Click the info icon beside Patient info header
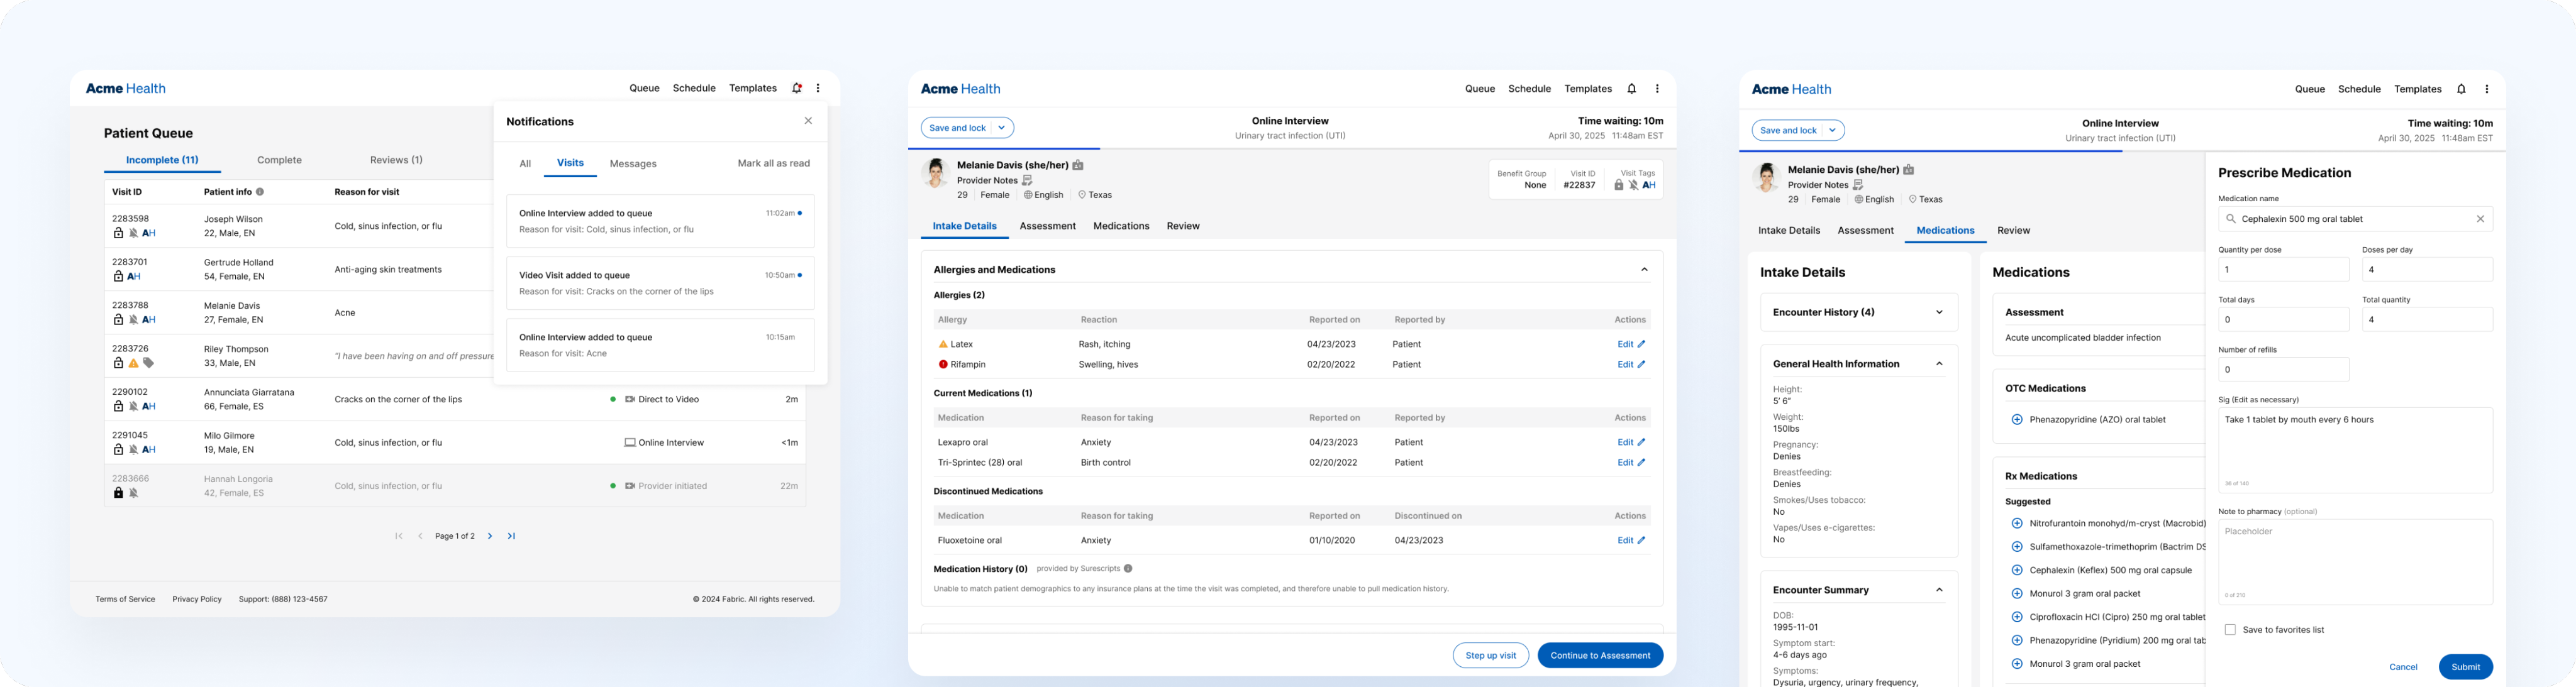The image size is (2576, 687). pyautogui.click(x=260, y=192)
